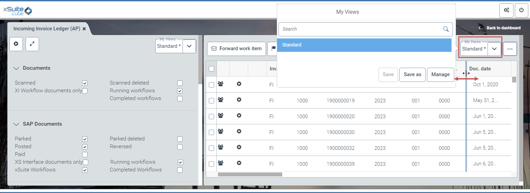The image size is (530, 193).
Task: Click the play button in filter panel
Action: point(16,44)
